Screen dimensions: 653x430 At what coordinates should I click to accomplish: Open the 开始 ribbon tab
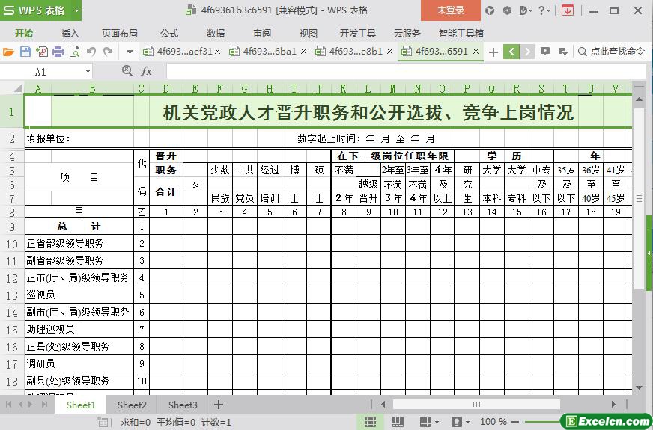click(24, 33)
